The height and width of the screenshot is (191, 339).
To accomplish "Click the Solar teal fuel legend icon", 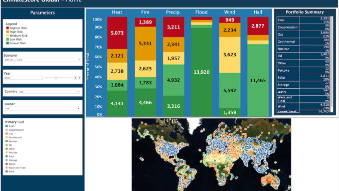I will 7,156.
